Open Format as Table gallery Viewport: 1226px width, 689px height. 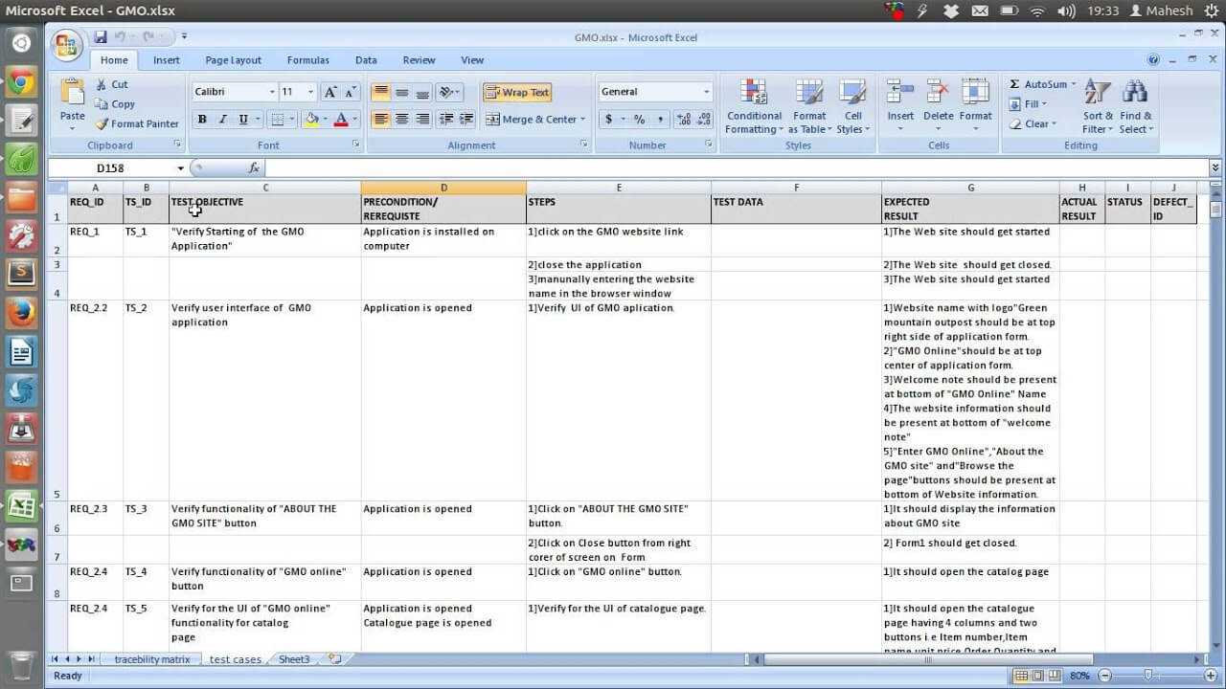(809, 106)
